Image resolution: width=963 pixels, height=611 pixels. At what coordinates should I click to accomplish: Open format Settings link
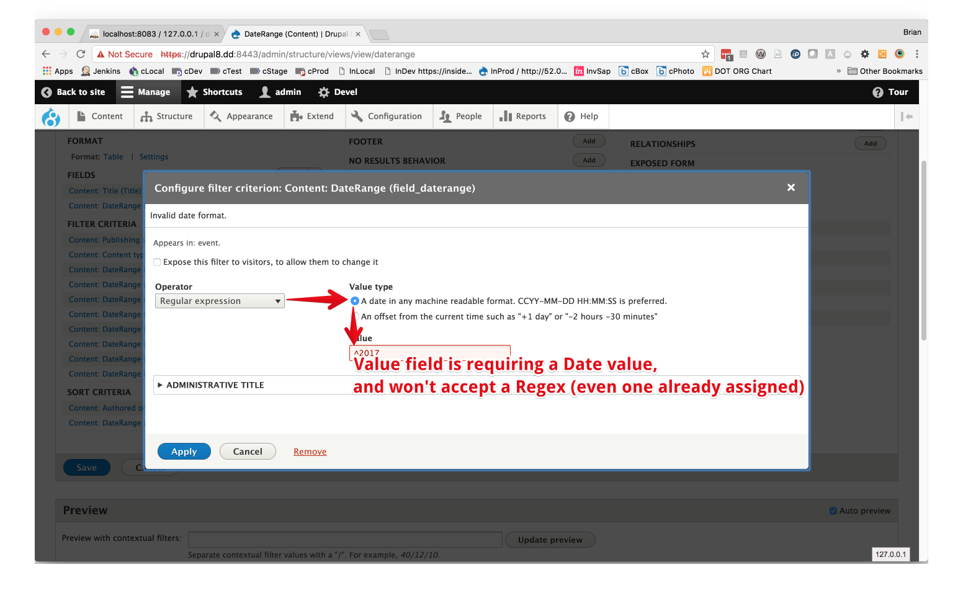click(154, 157)
